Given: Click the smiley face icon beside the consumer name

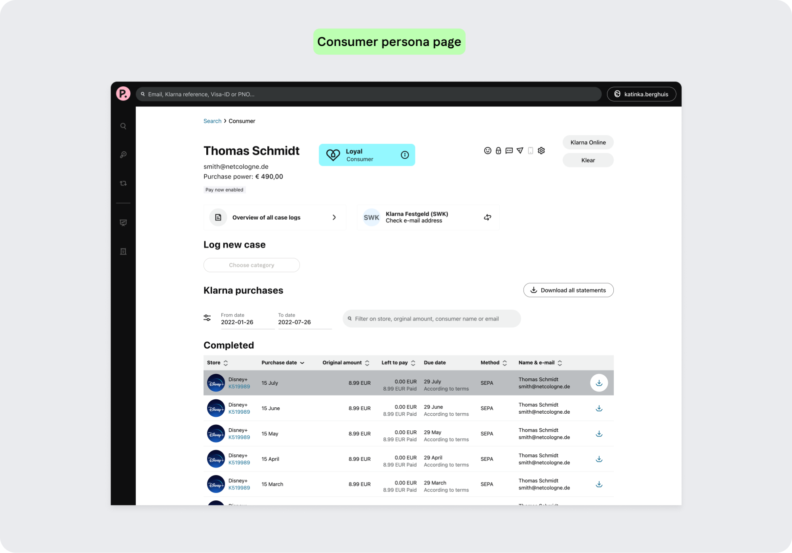Looking at the screenshot, I should 487,150.
